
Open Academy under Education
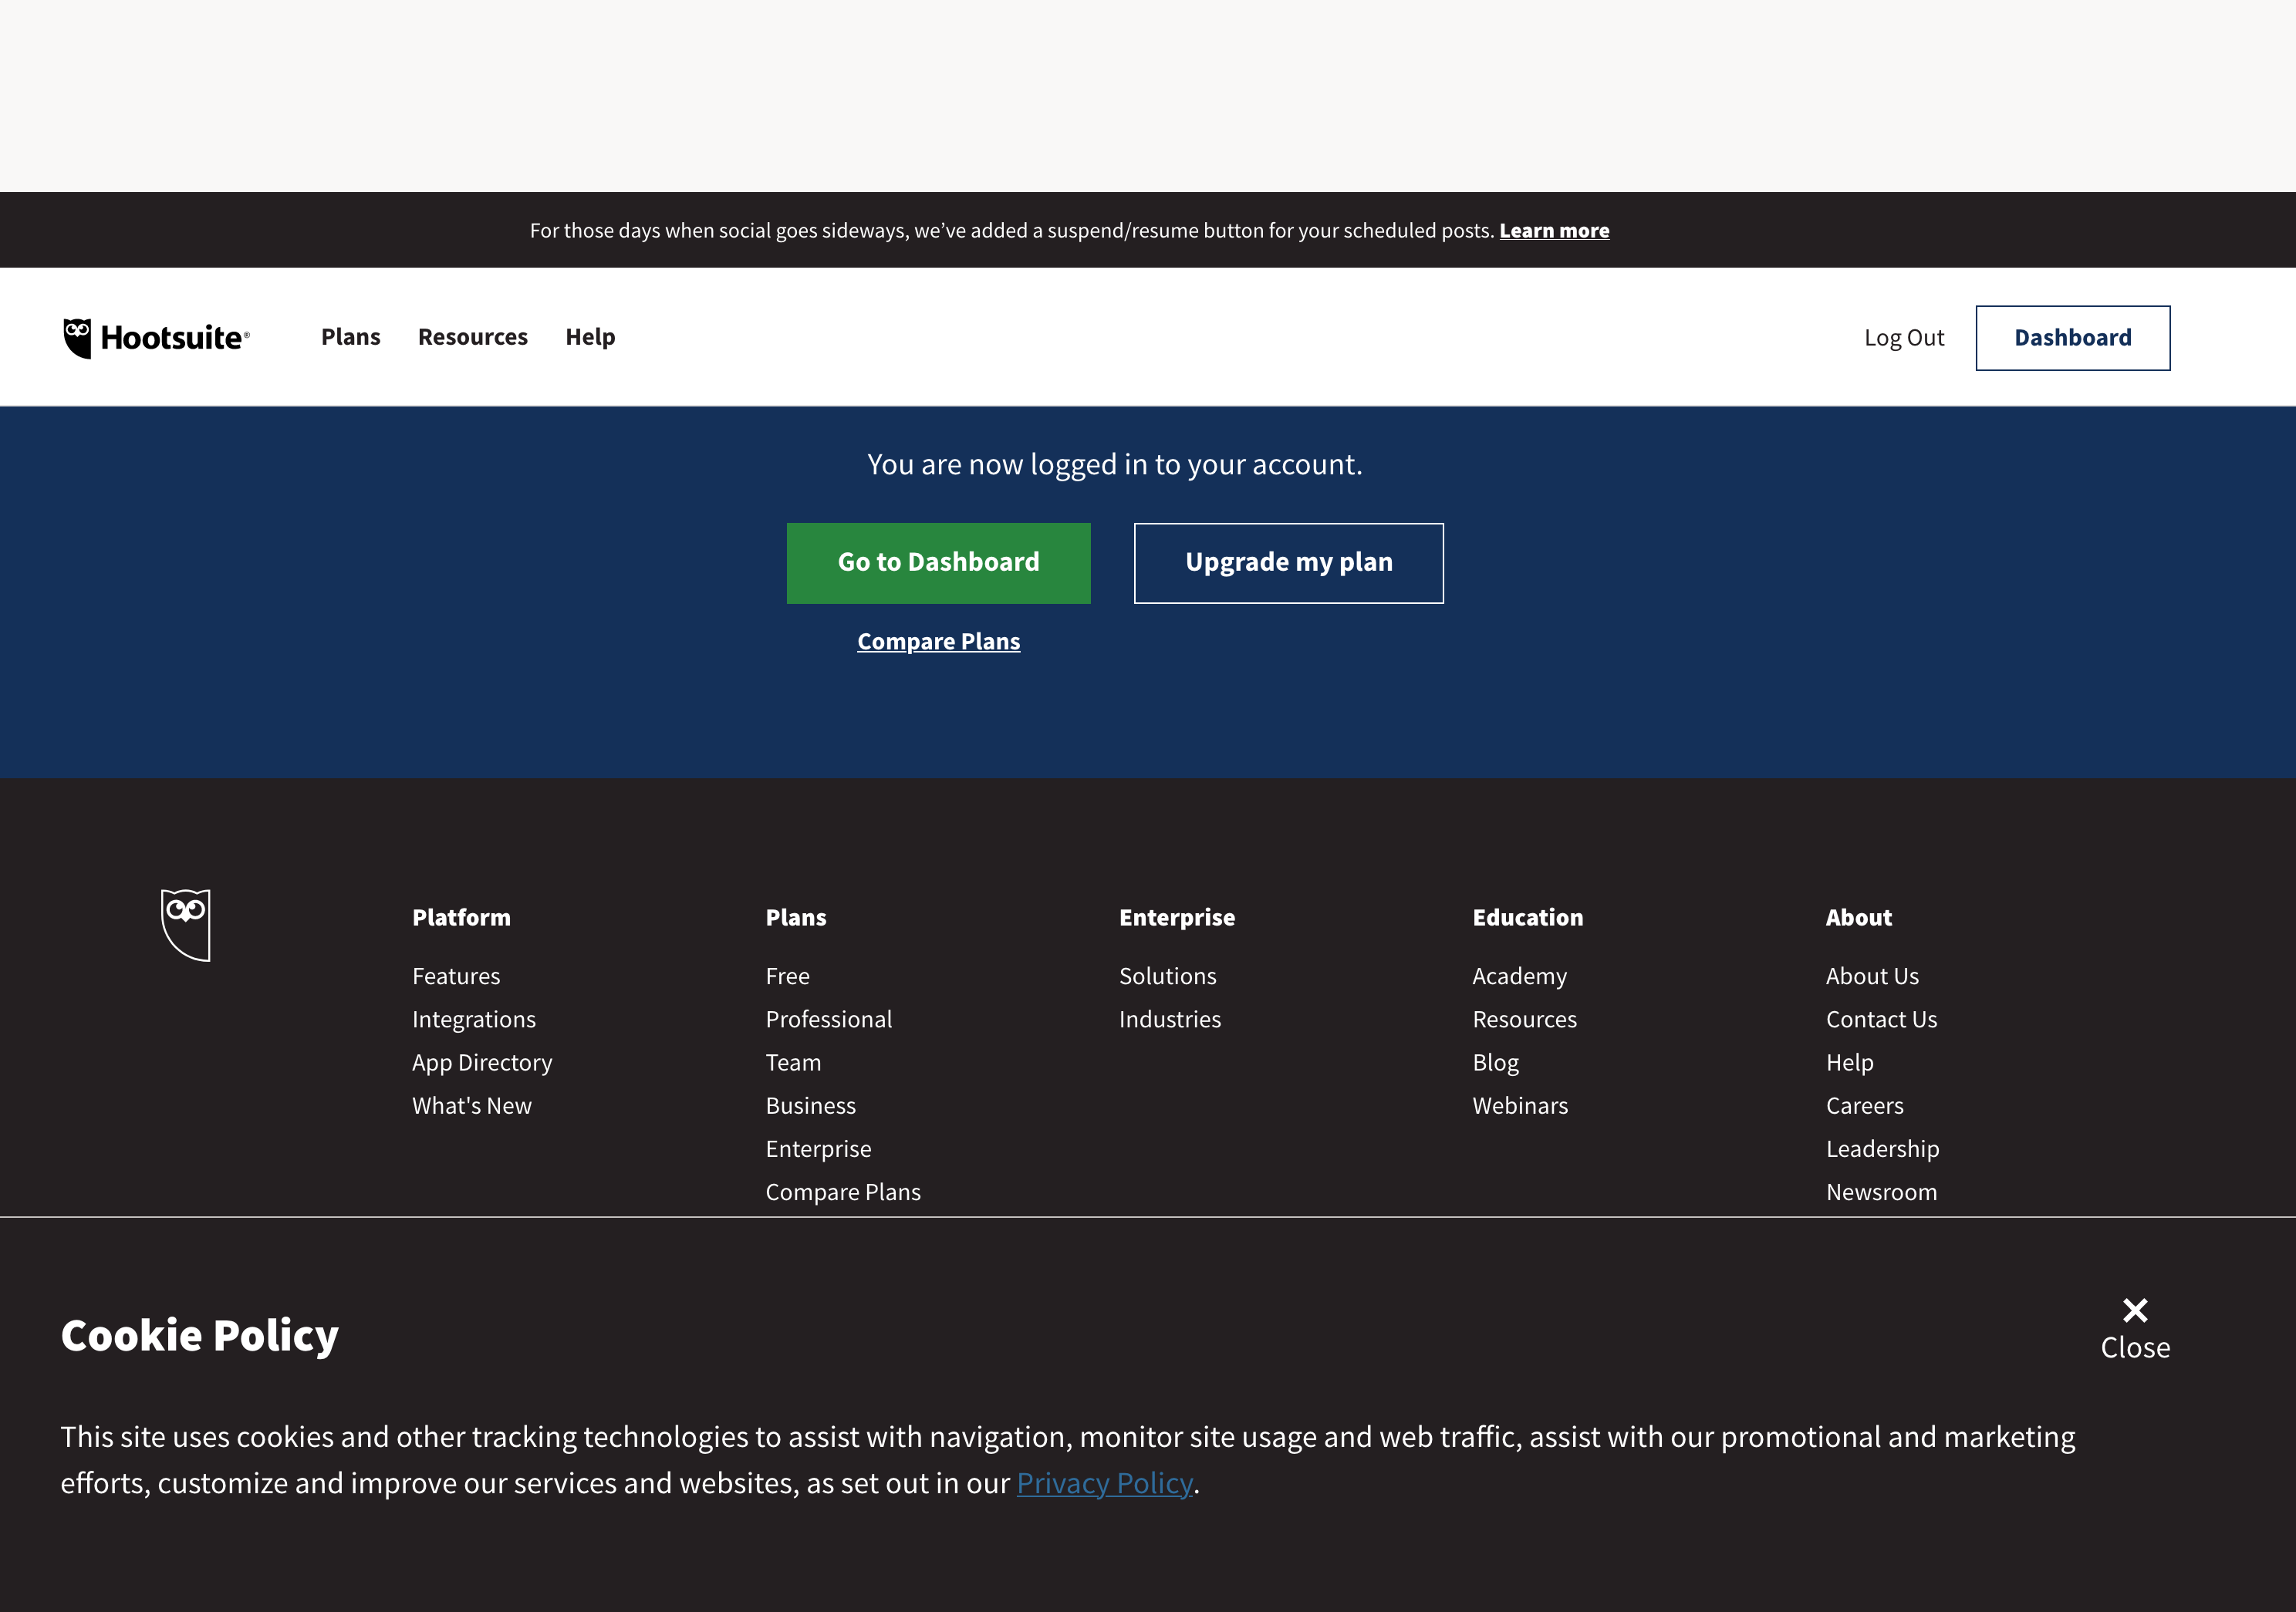point(1519,976)
